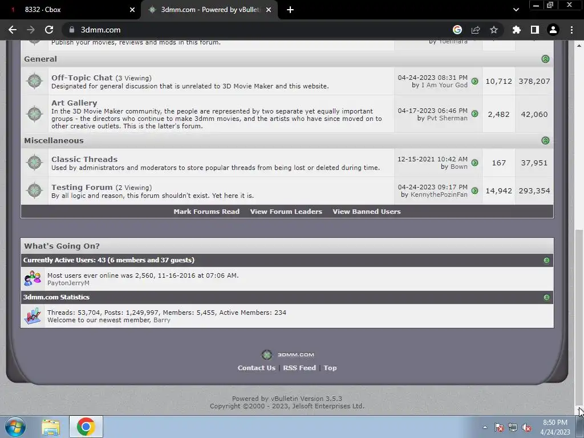The width and height of the screenshot is (584, 438).
Task: View profile of KennythePozinFan
Action: pyautogui.click(x=439, y=194)
